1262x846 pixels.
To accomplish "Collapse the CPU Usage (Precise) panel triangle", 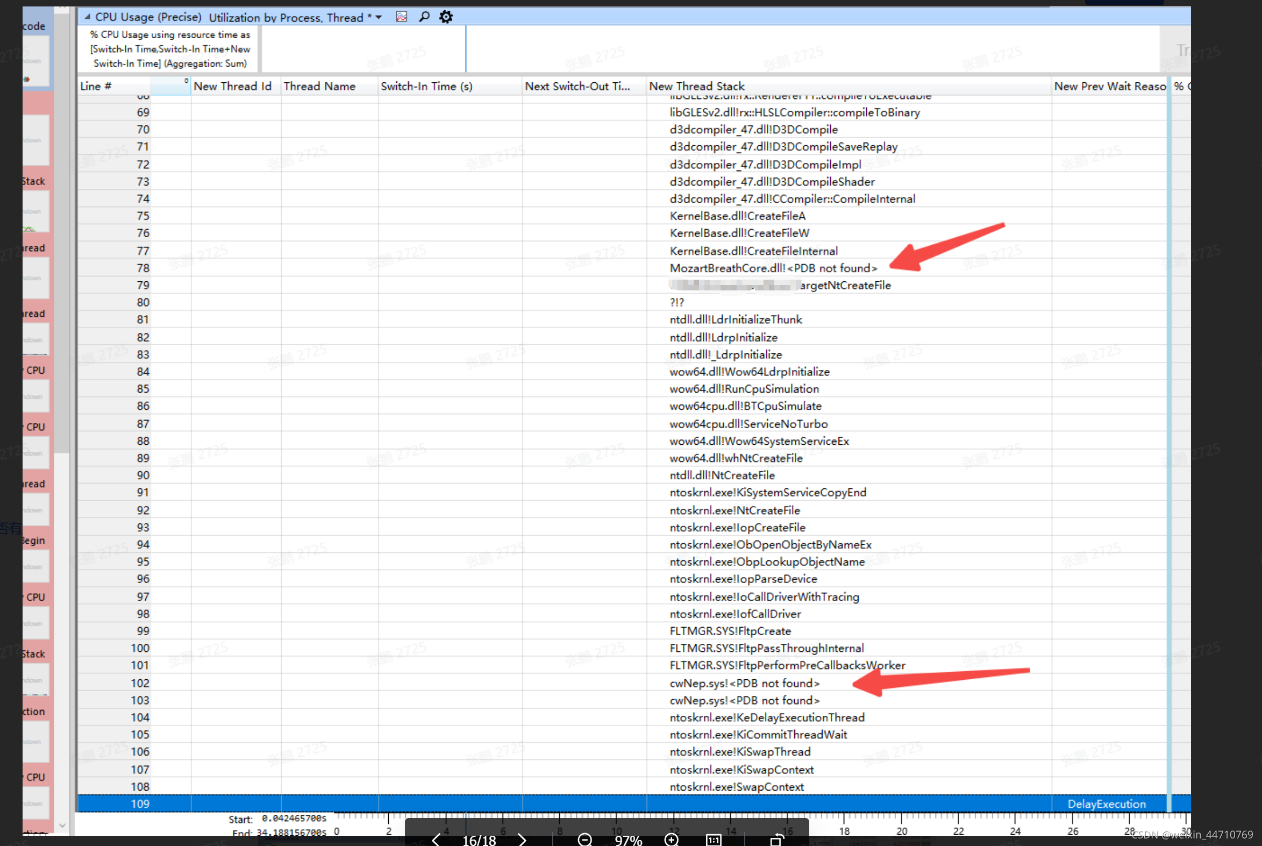I will click(x=87, y=17).
